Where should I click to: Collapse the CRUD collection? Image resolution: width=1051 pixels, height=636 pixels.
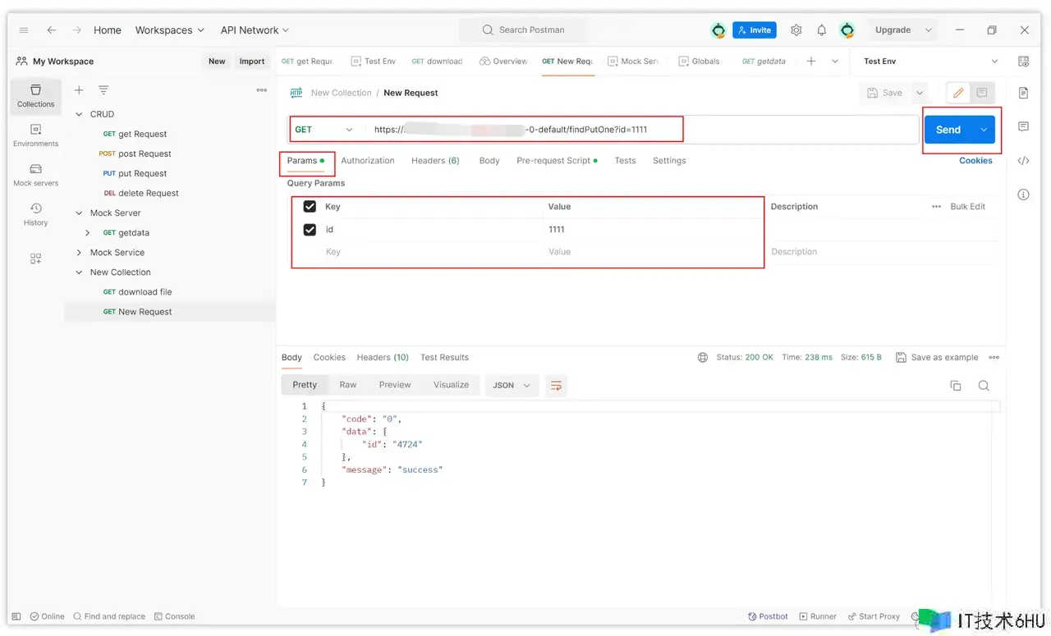tap(80, 114)
